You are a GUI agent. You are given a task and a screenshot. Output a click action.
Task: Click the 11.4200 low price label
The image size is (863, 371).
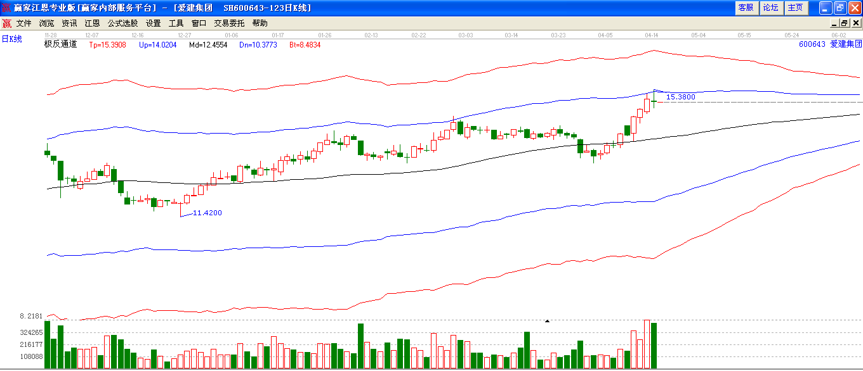(208, 213)
